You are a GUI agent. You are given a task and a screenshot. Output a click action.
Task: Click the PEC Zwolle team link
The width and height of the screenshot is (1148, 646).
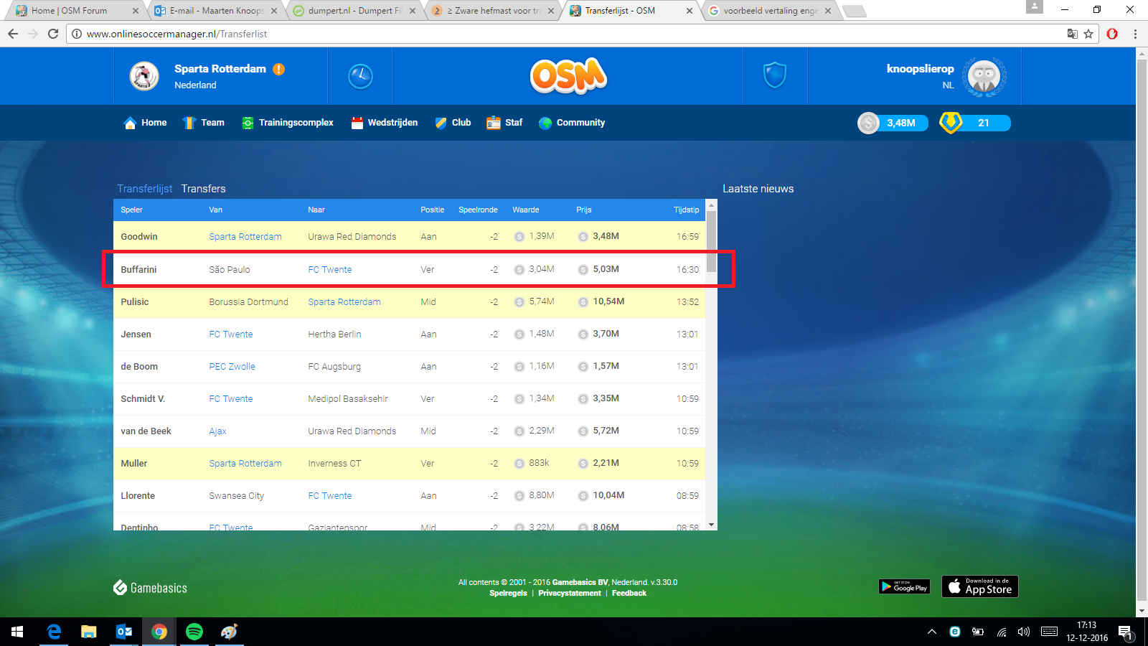click(232, 367)
